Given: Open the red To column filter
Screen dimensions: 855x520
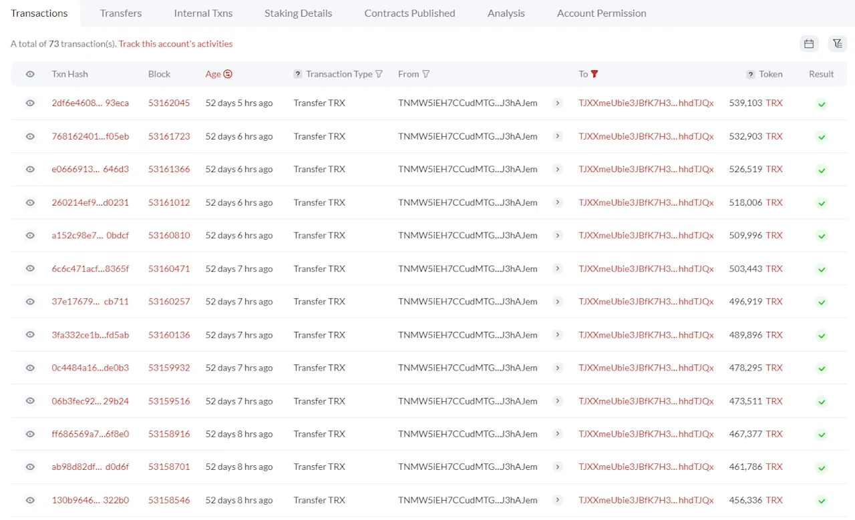Looking at the screenshot, I should (x=594, y=74).
